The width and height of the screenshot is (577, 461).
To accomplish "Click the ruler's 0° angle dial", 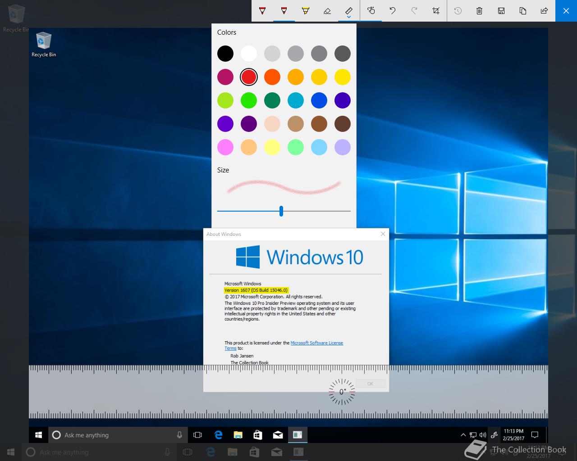I will (x=342, y=392).
